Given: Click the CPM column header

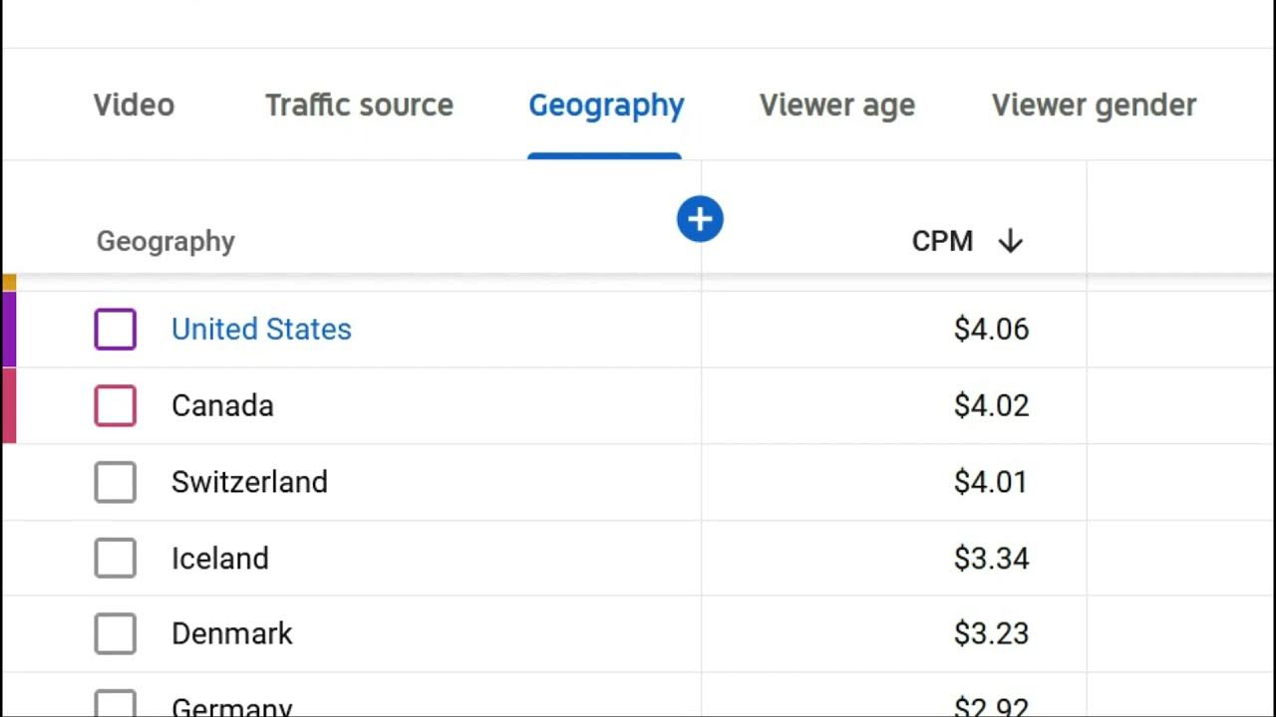Looking at the screenshot, I should tap(942, 241).
